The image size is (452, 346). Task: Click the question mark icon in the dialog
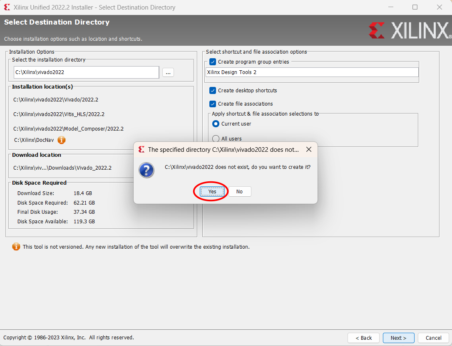point(147,171)
